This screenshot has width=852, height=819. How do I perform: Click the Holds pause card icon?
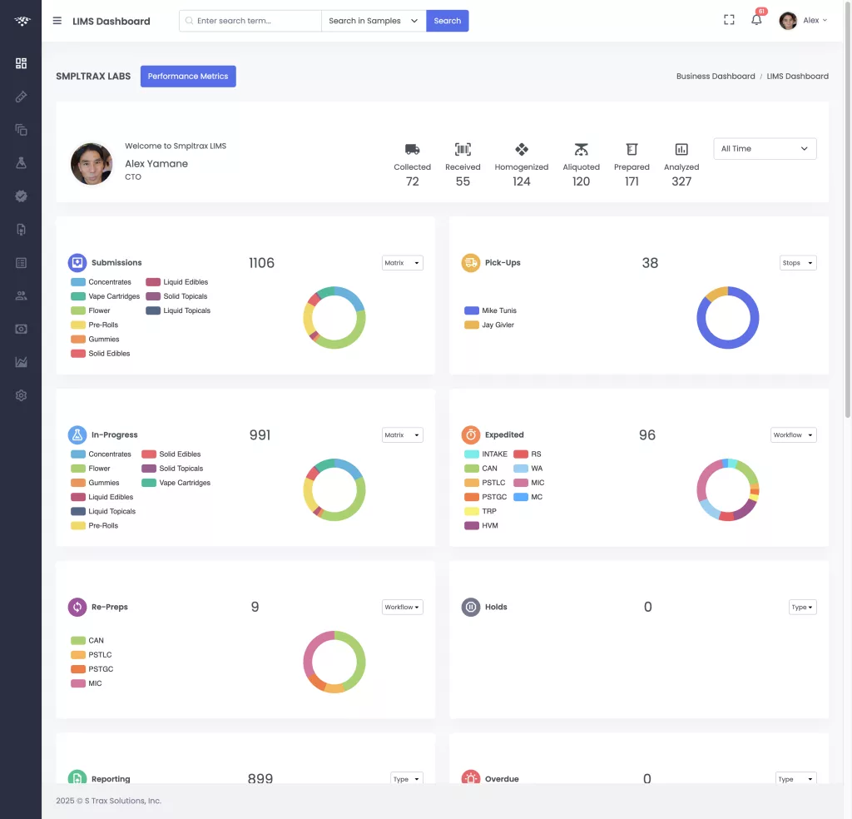[x=471, y=607]
